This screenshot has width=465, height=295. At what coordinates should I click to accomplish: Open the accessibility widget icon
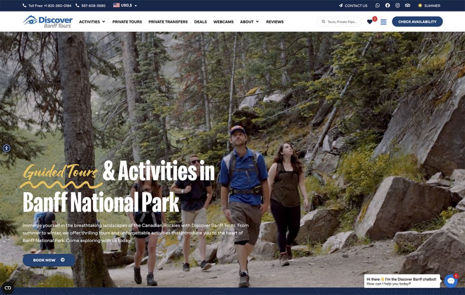[x=6, y=148]
